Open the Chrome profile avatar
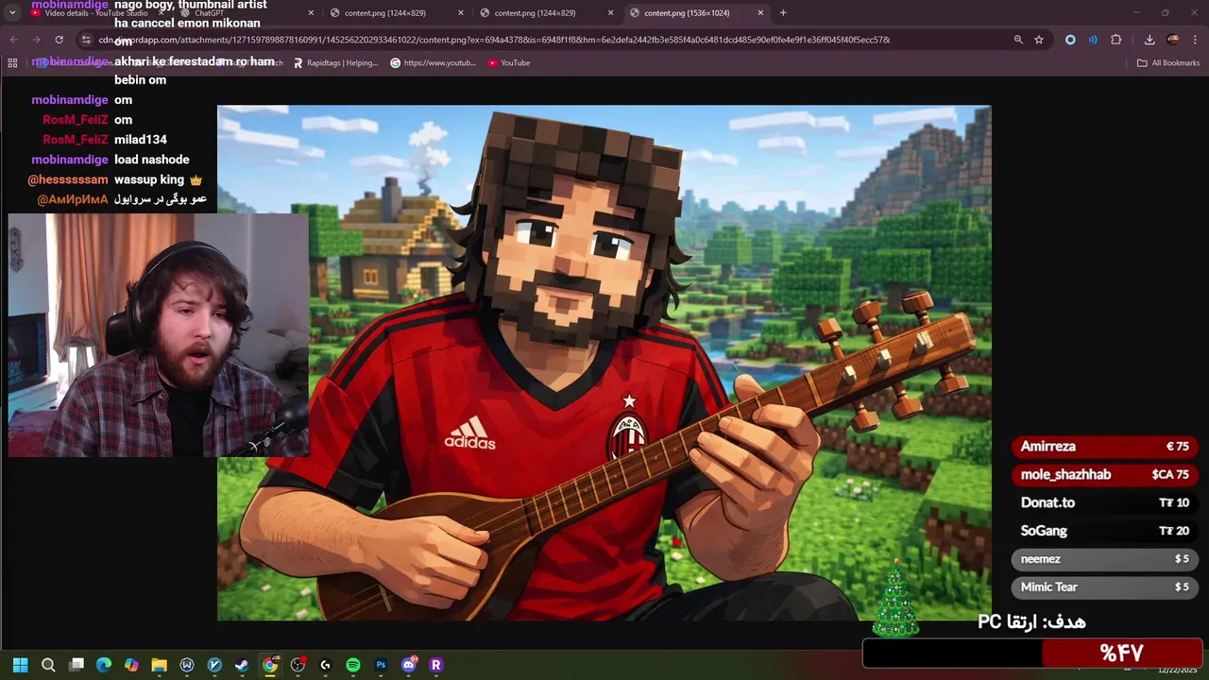 1173,40
